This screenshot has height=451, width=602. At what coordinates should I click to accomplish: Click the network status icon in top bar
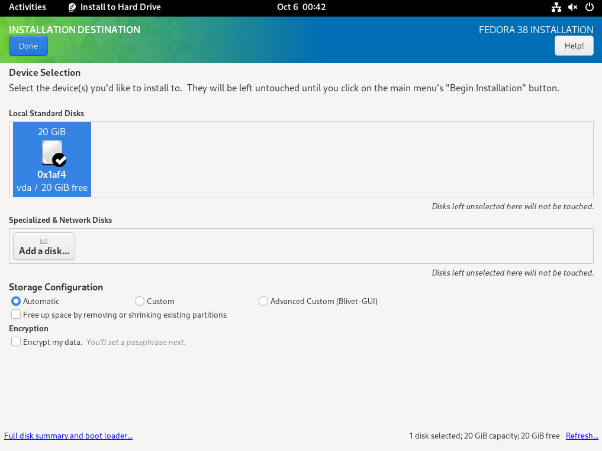556,7
